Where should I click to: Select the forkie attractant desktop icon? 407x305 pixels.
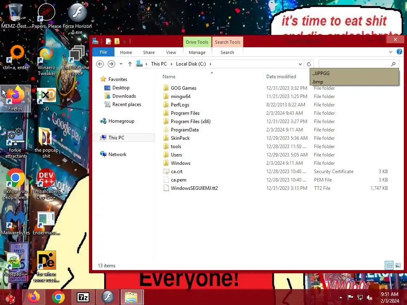click(16, 143)
